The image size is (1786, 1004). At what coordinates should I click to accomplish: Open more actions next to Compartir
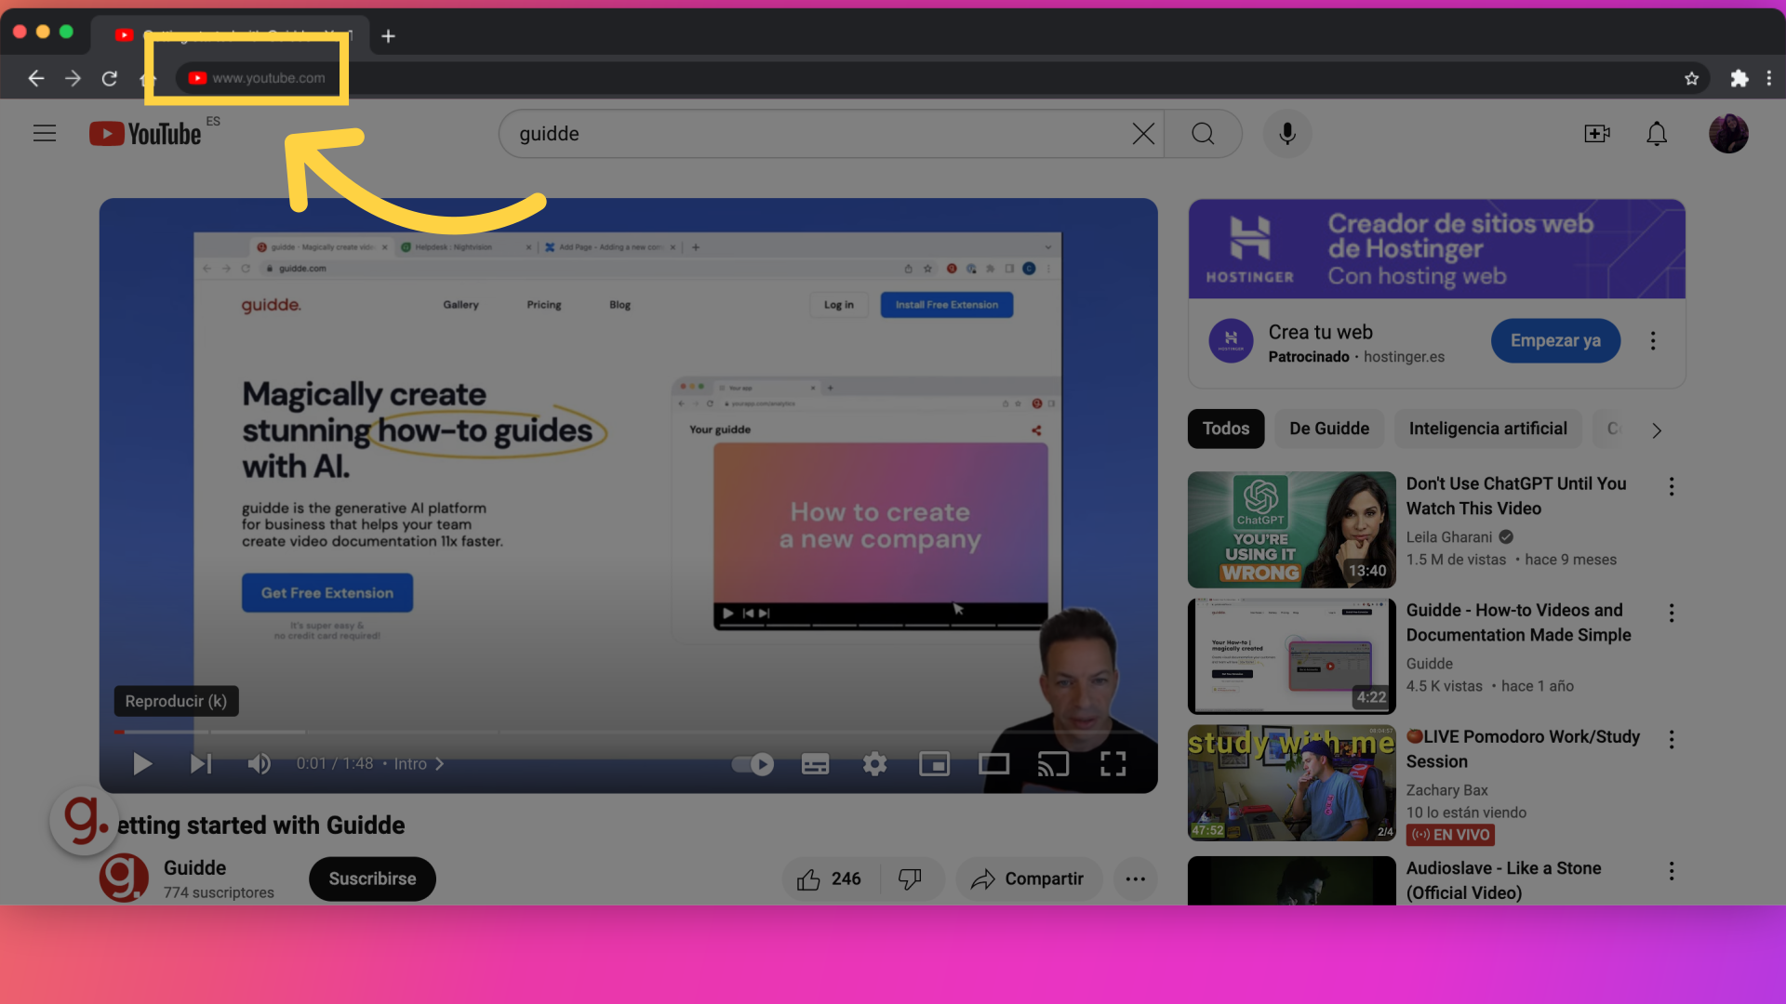pyautogui.click(x=1135, y=879)
